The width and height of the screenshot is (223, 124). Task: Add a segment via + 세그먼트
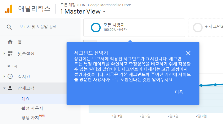pos(214,27)
